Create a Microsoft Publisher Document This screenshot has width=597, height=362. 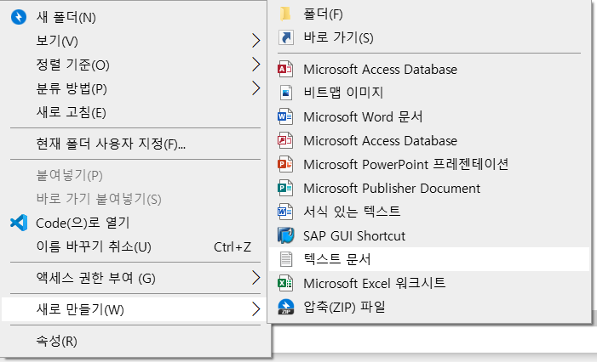tap(429, 188)
